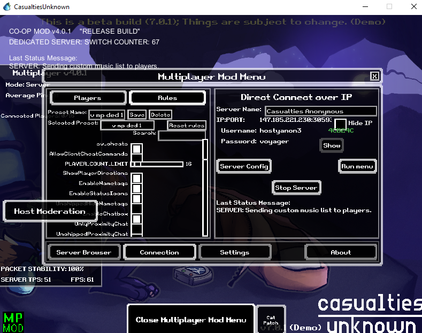
Task: Click Close Multiplayer Mod Menu button
Action: (x=191, y=320)
